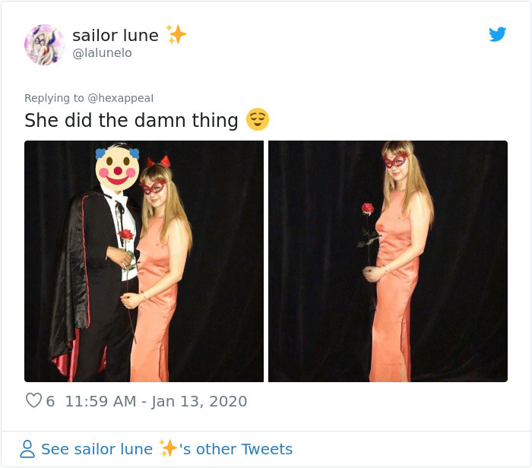Image resolution: width=532 pixels, height=468 pixels.
Task: Click the Twitter bird logo
Action: coord(497,34)
